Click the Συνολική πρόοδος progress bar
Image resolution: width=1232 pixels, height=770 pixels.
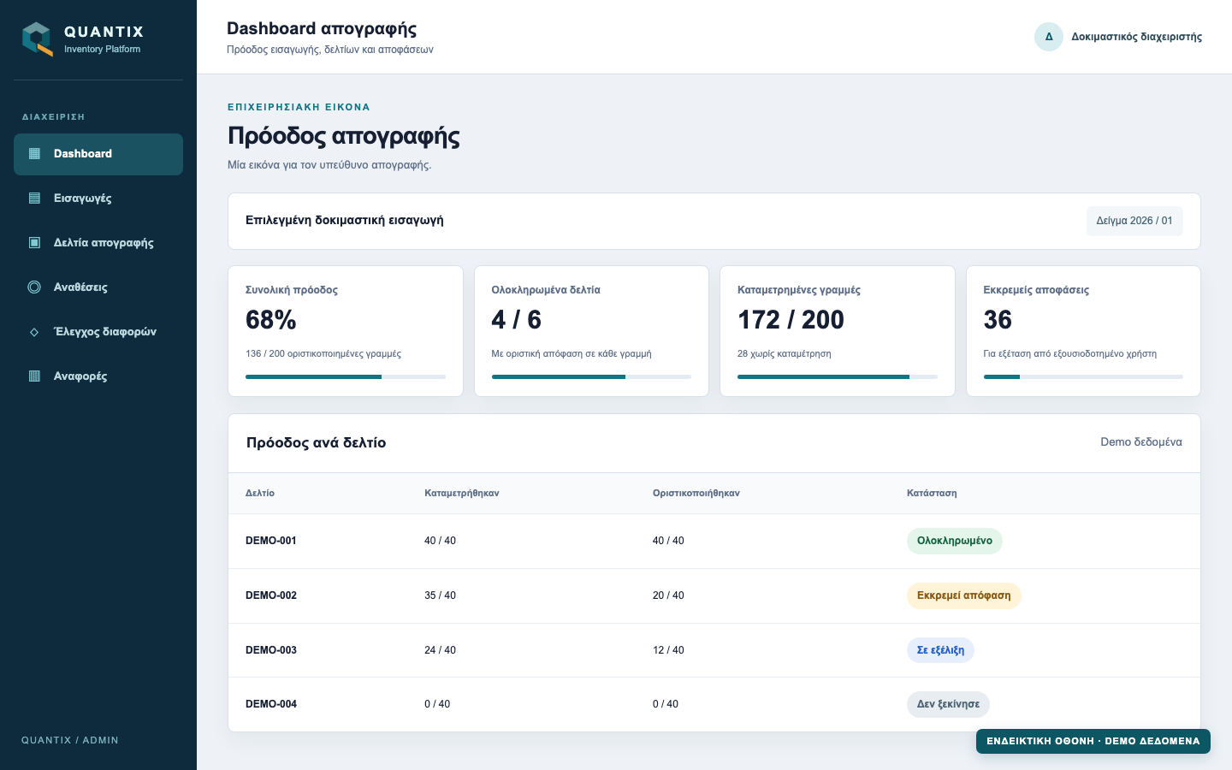pyautogui.click(x=346, y=376)
